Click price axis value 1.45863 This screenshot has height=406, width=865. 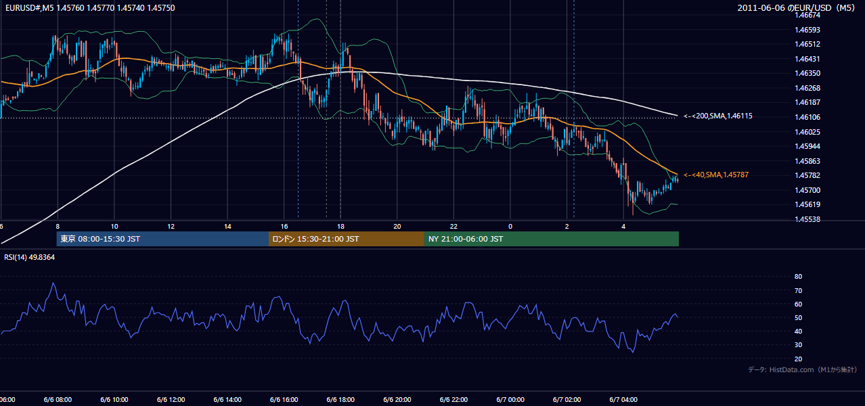[x=808, y=161]
